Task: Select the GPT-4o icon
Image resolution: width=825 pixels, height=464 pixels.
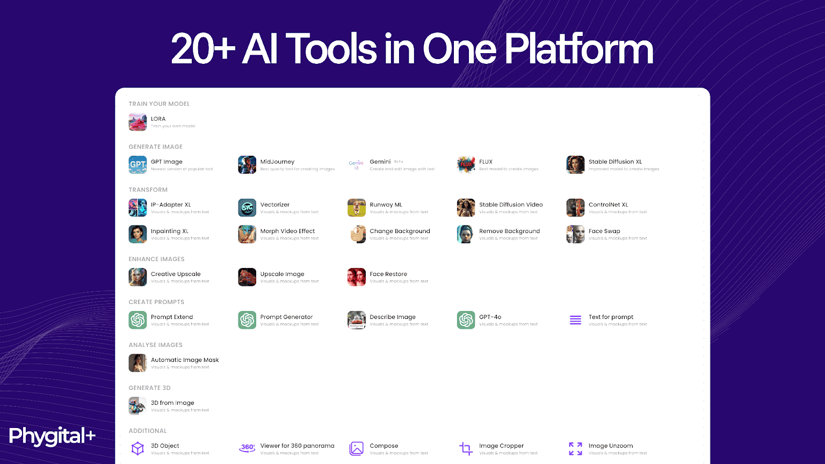Action: click(466, 320)
